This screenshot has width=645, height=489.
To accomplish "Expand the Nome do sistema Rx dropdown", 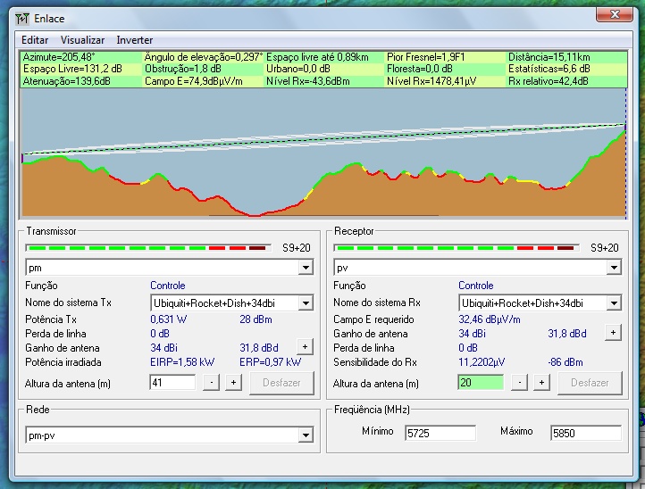I will tap(614, 303).
